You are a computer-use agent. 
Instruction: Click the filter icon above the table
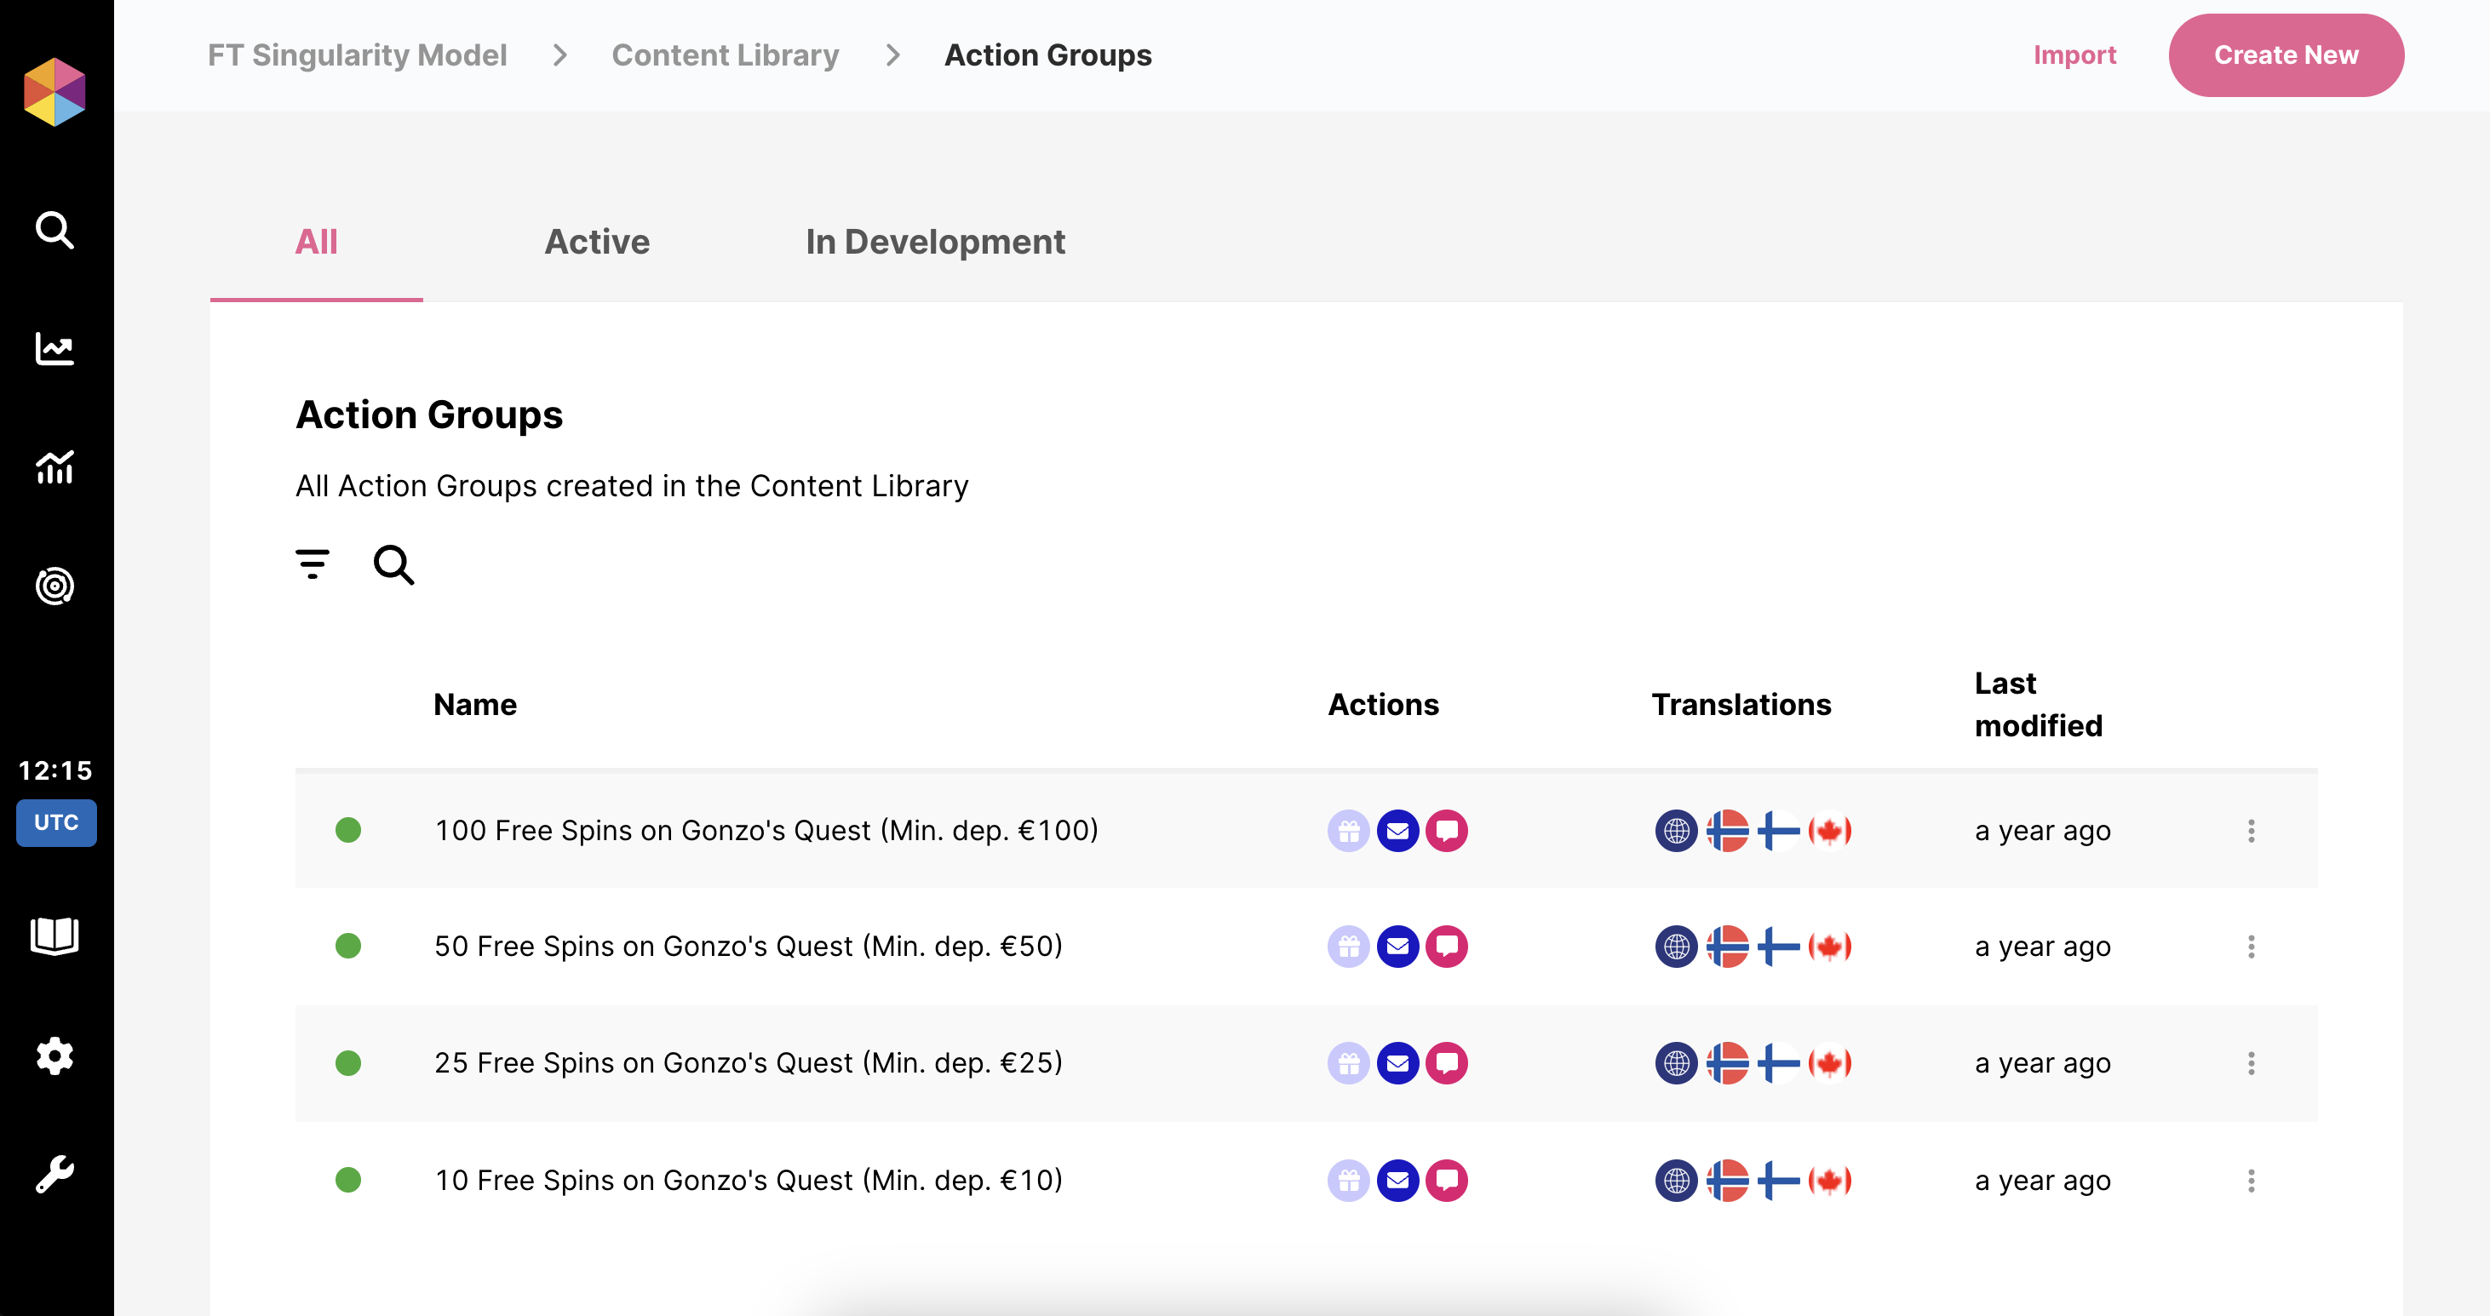[313, 564]
